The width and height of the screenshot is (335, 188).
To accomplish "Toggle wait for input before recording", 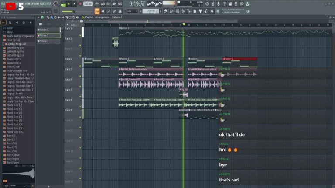I will 103,4.
